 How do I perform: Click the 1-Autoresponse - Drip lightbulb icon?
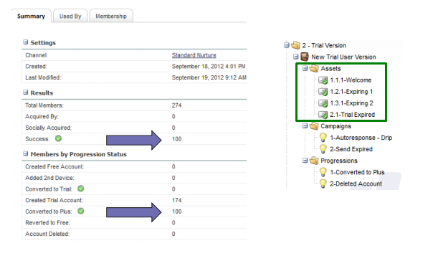[x=323, y=138]
